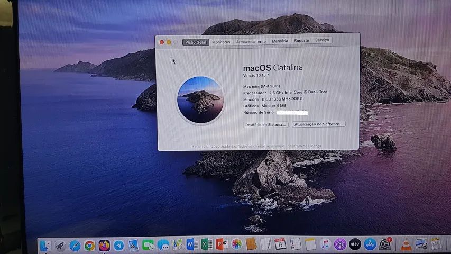The width and height of the screenshot is (451, 254).
Task: Open the Memória tab
Action: [280, 41]
